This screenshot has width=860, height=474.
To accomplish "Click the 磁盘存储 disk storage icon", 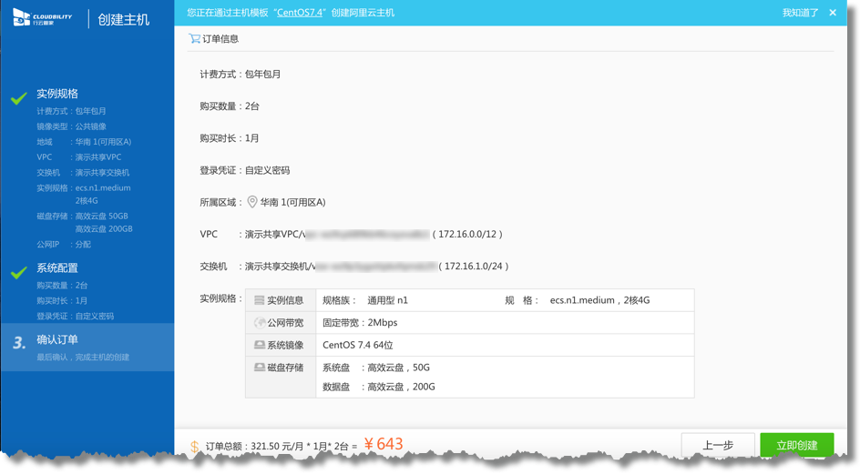I will coord(260,368).
